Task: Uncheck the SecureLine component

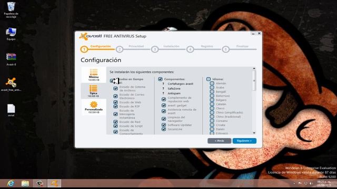Action: pyautogui.click(x=164, y=129)
